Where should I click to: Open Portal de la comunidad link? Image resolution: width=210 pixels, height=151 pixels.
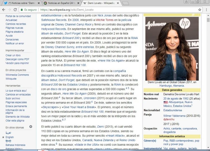[x=18, y=16]
